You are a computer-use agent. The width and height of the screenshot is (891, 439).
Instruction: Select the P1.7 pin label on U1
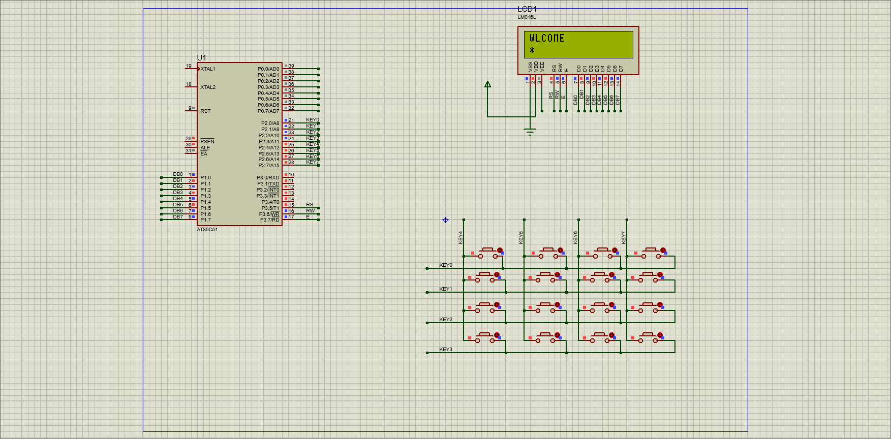(x=205, y=220)
